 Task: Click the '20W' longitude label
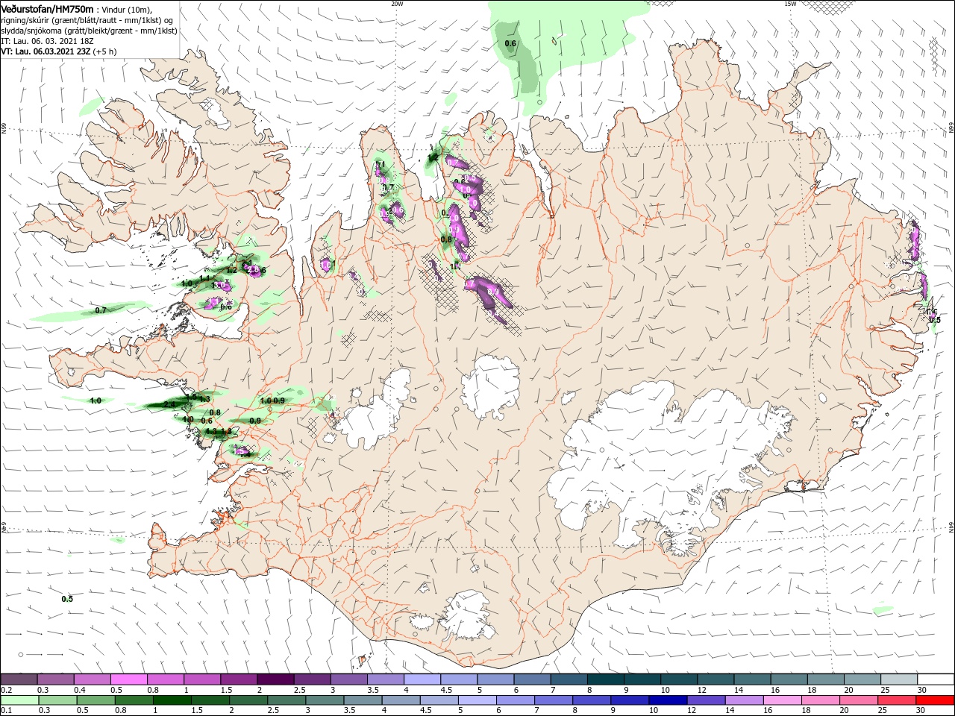click(397, 3)
